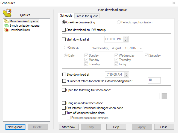
Task: Tick the Start download at checkbox
Action: [64, 39]
